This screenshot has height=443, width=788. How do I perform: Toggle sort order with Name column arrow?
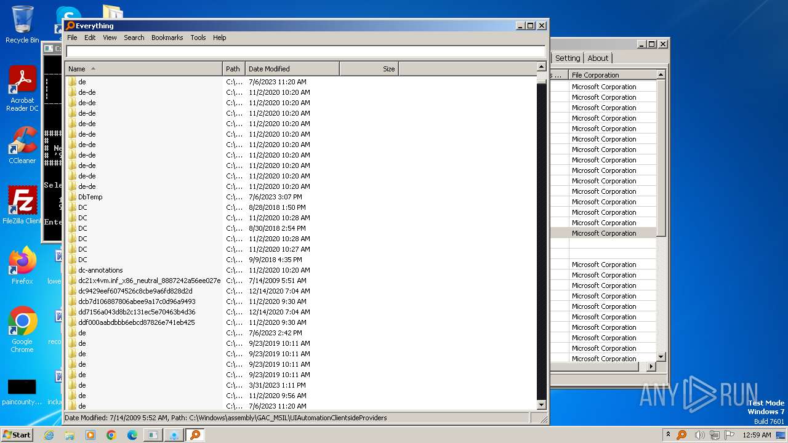(x=93, y=68)
